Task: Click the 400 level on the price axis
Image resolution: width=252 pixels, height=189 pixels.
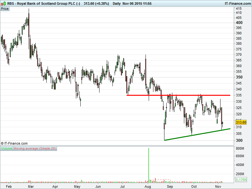Action: tap(239, 23)
